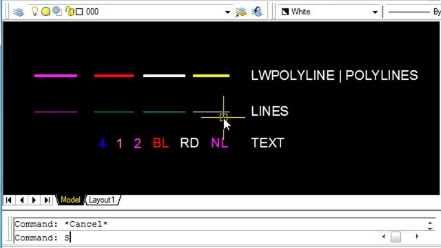
Task: Select the blue text '4'
Action: coord(102,143)
